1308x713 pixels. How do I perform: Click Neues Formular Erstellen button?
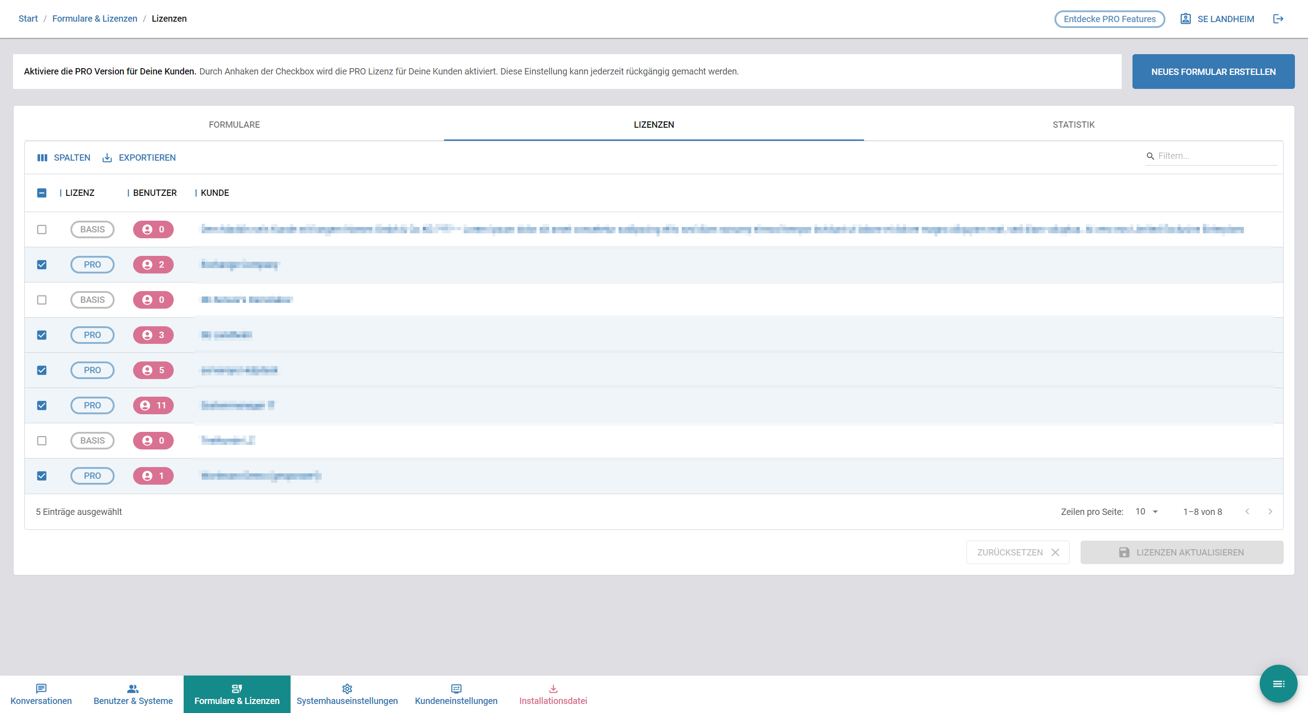pyautogui.click(x=1213, y=72)
